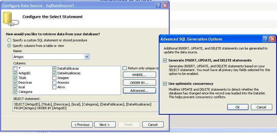Toggle Use optimistic concurrency checkbox
277x134 pixels.
165,84
